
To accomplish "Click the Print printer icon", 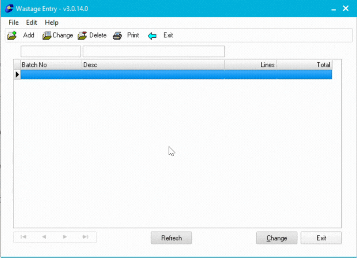I will pos(117,36).
